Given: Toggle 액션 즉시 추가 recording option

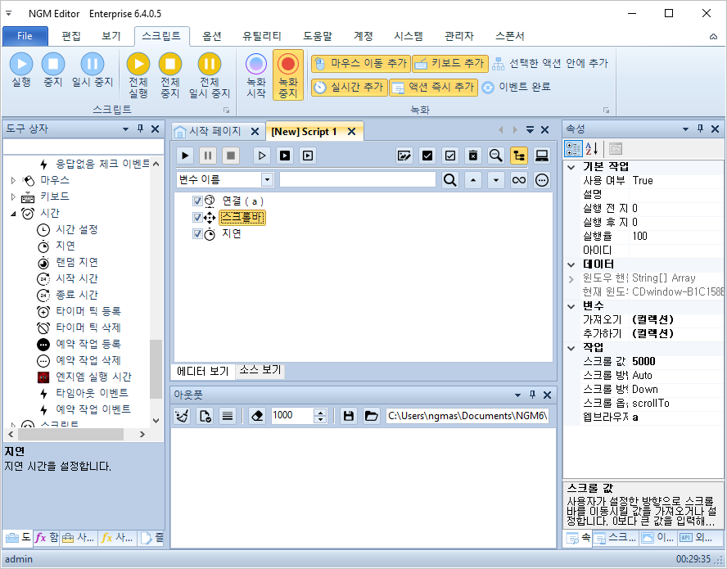Looking at the screenshot, I should 433,87.
